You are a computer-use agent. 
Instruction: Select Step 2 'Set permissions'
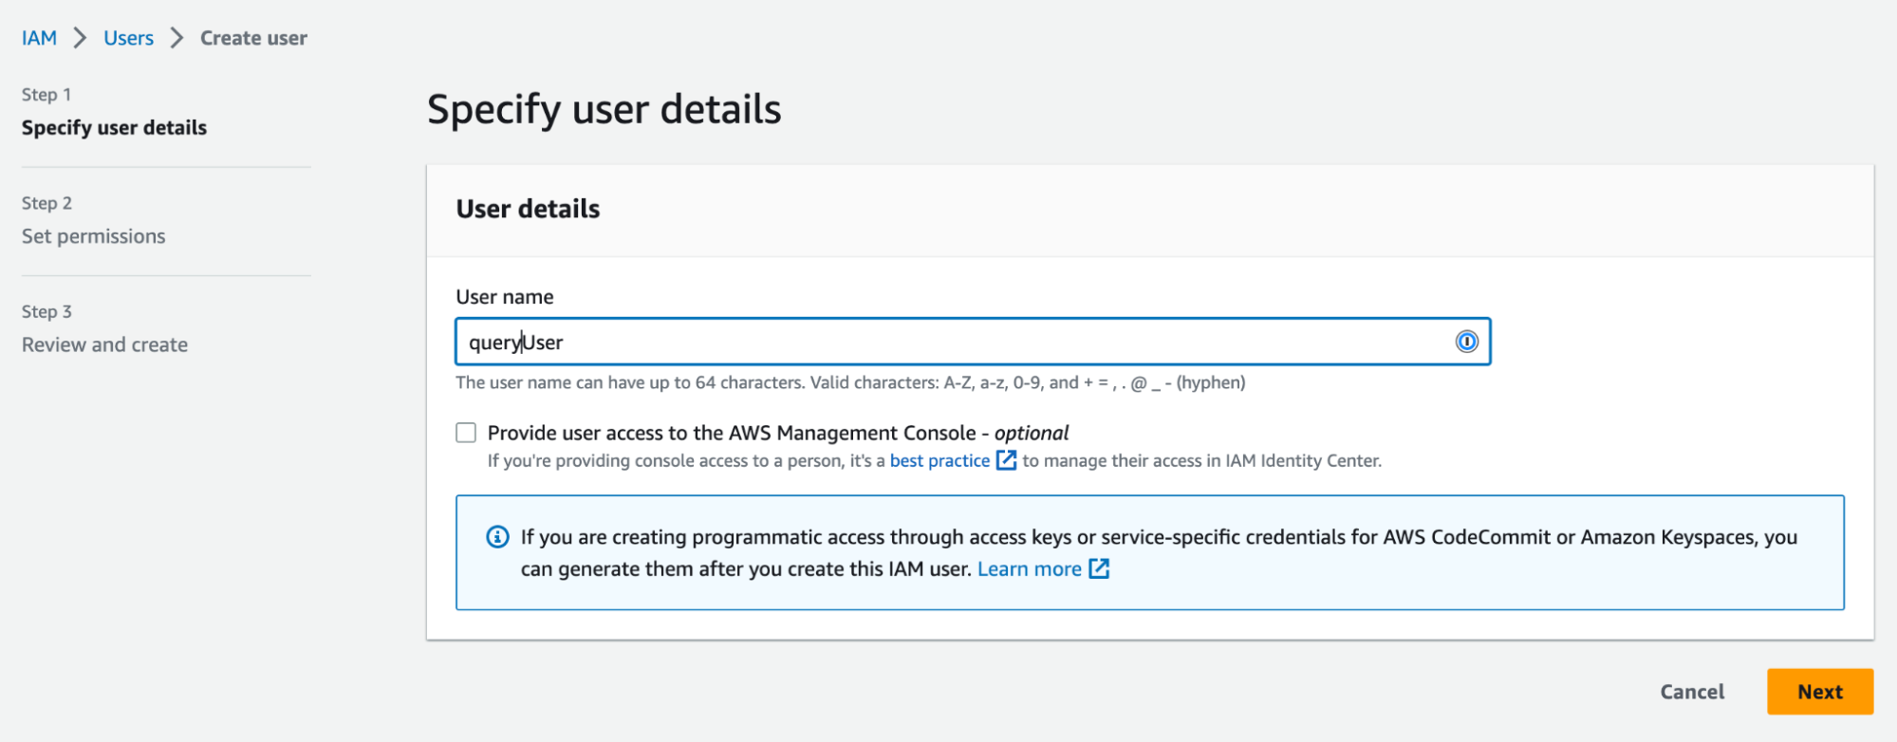[x=93, y=236]
